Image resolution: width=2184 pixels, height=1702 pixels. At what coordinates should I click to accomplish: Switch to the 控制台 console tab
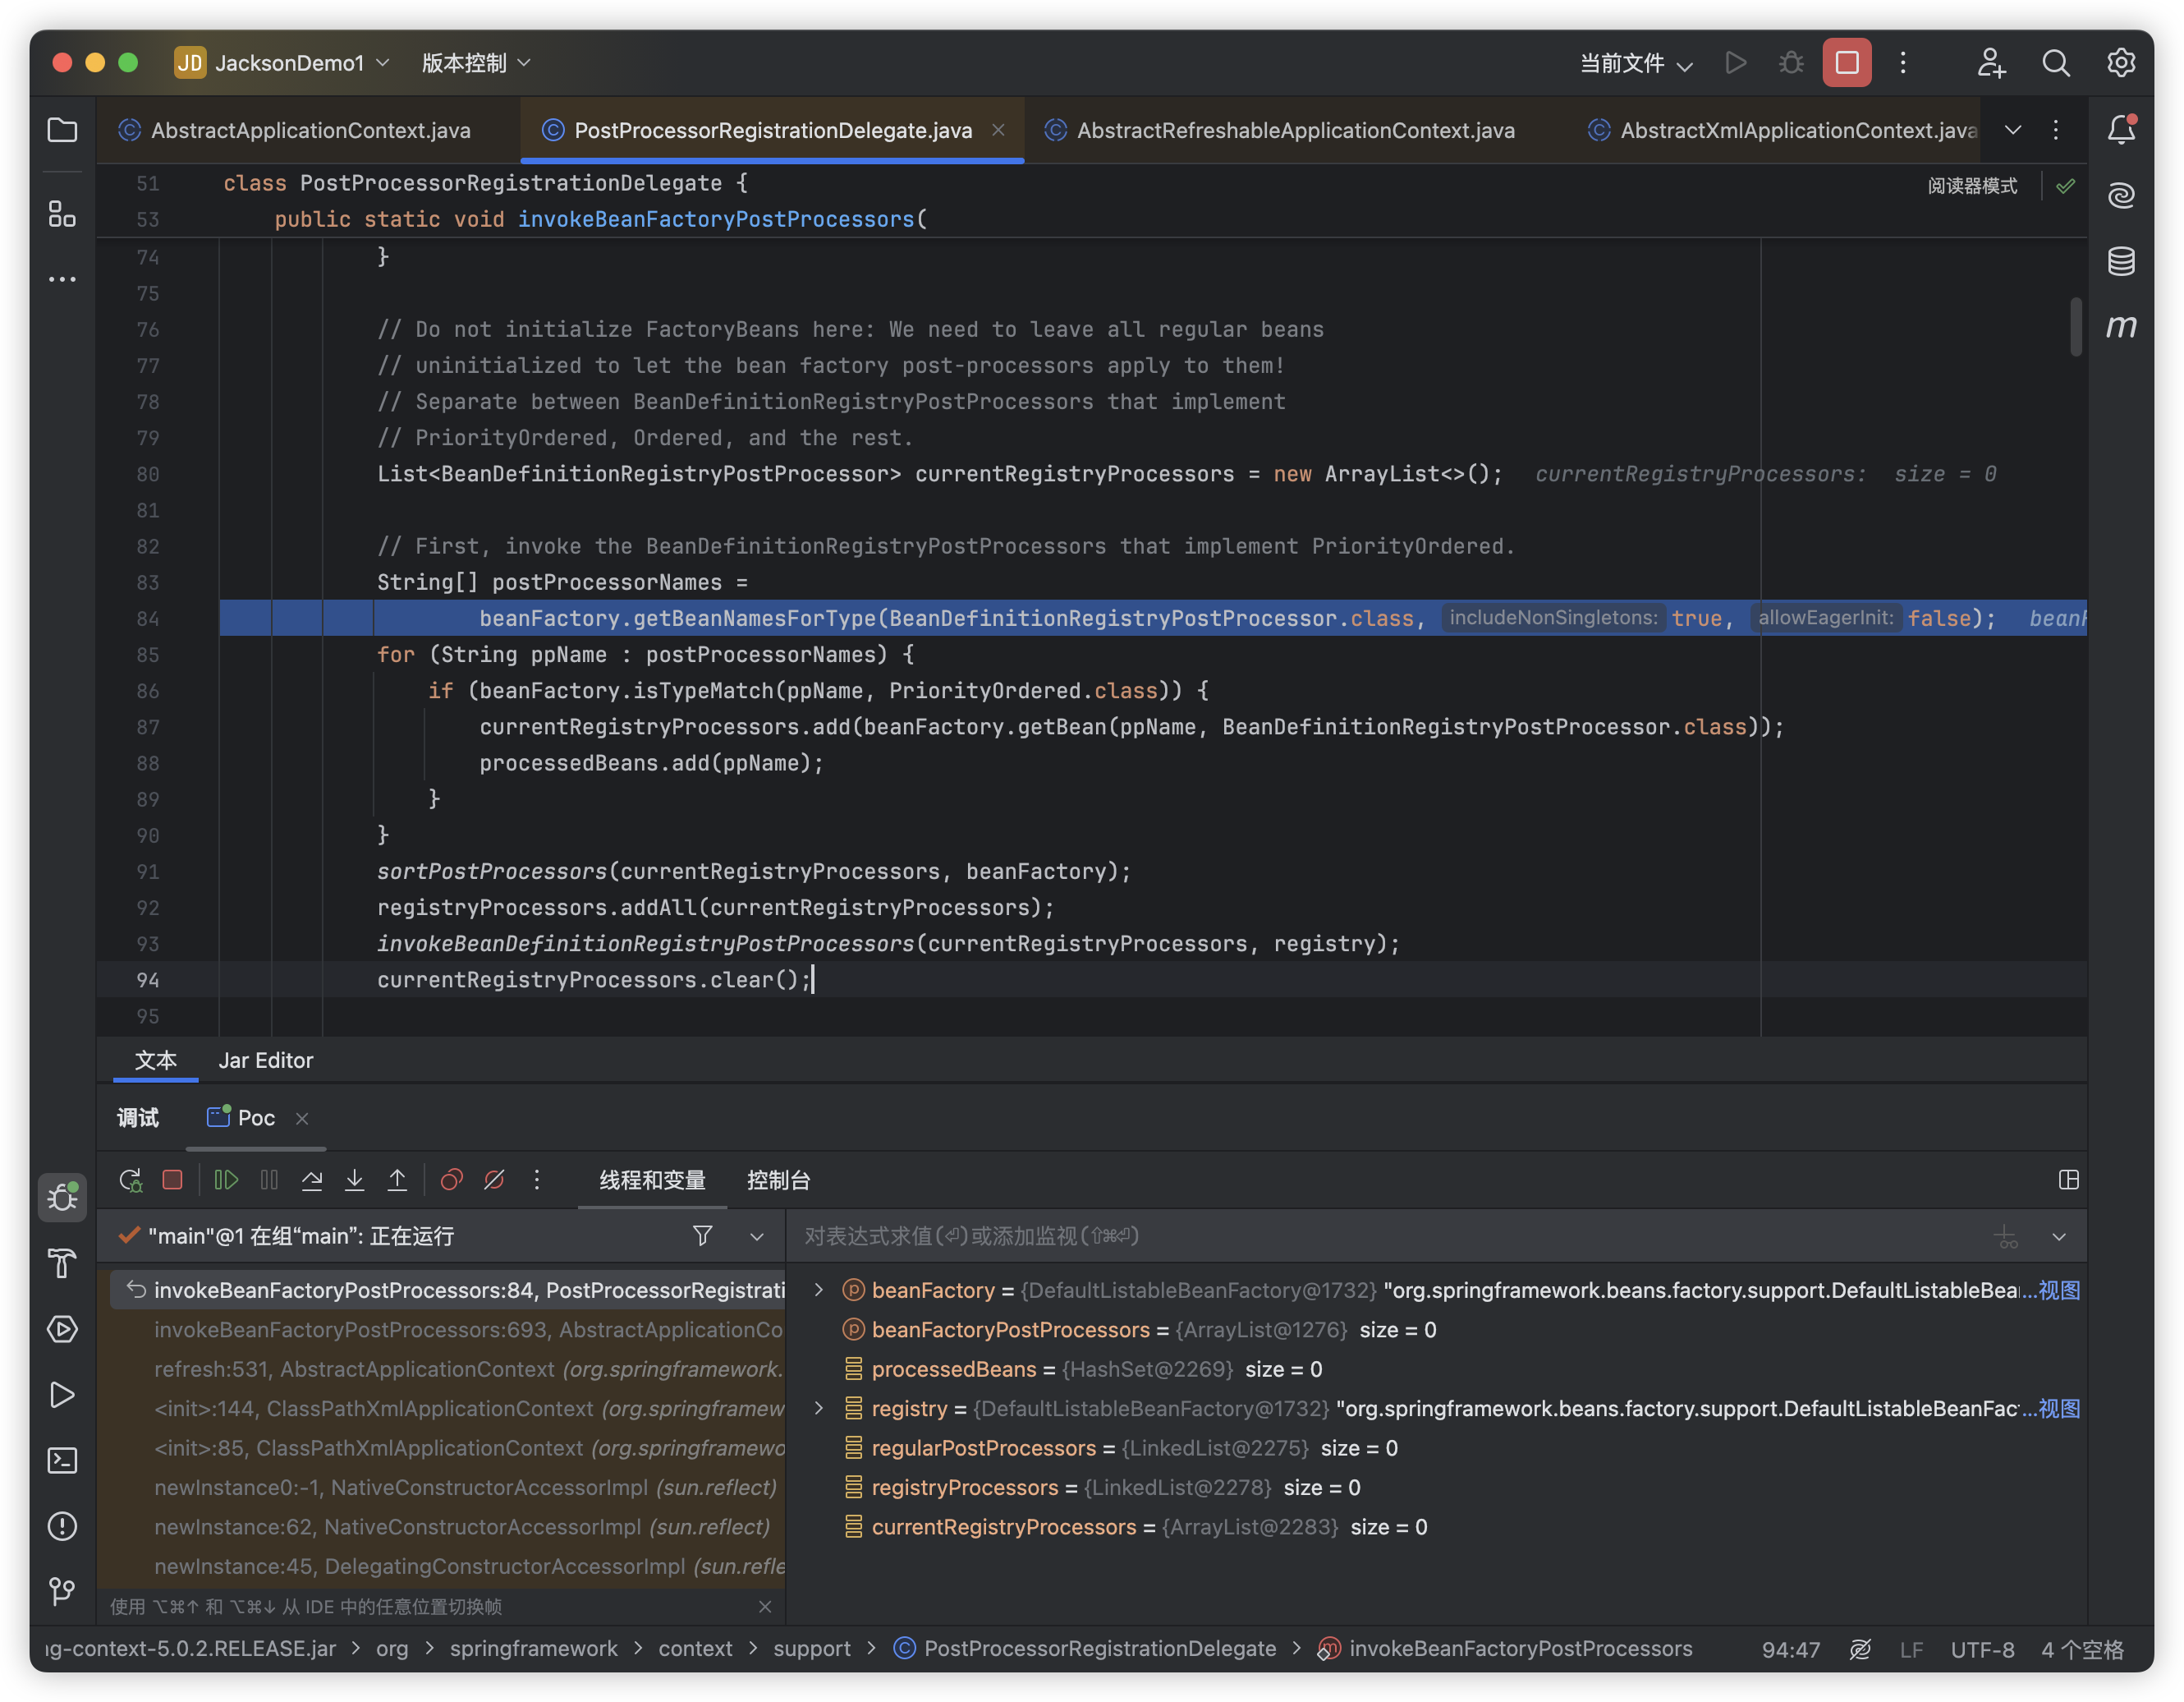(x=779, y=1180)
